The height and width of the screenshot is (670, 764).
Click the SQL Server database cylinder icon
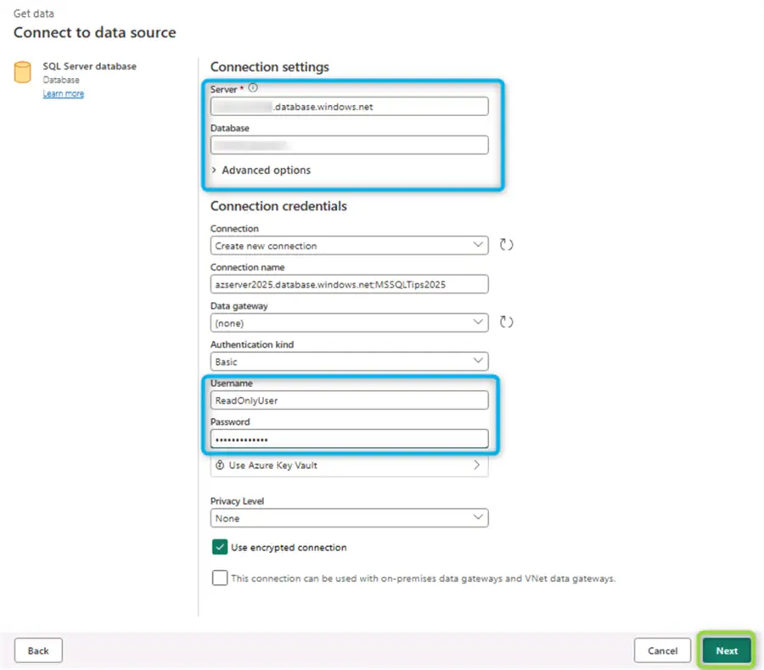click(x=22, y=72)
